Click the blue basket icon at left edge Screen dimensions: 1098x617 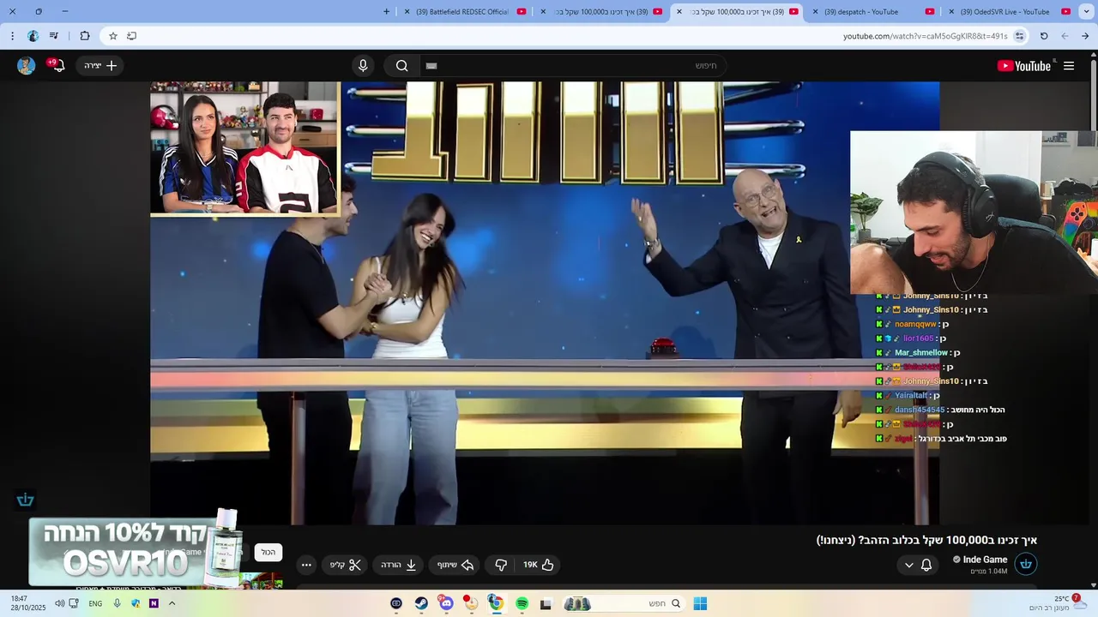(25, 500)
